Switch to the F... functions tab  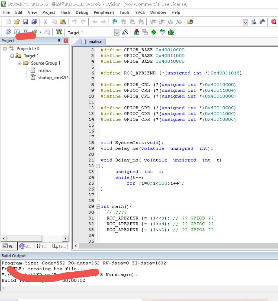(42, 246)
